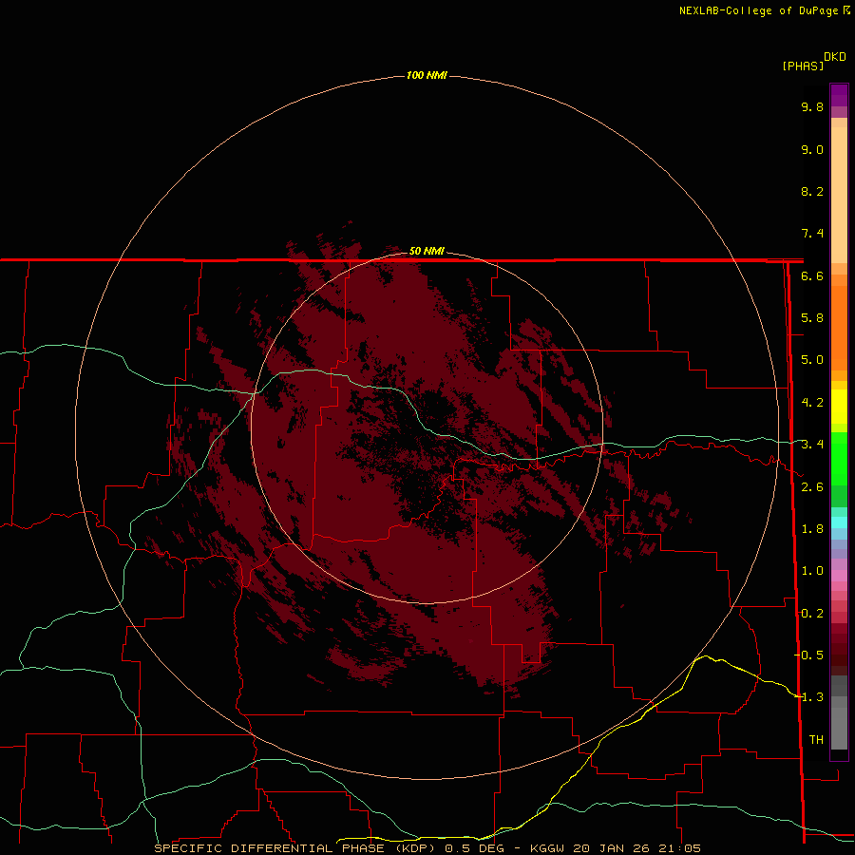Click the 2.6 legend value

click(x=812, y=487)
